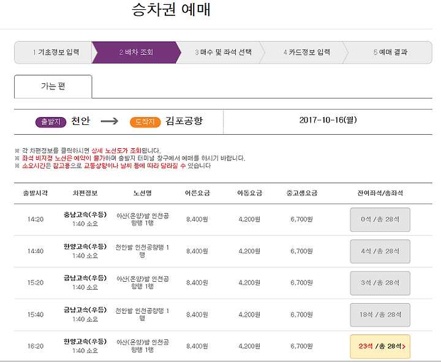Click the route name in the 14:20 row

143,219
